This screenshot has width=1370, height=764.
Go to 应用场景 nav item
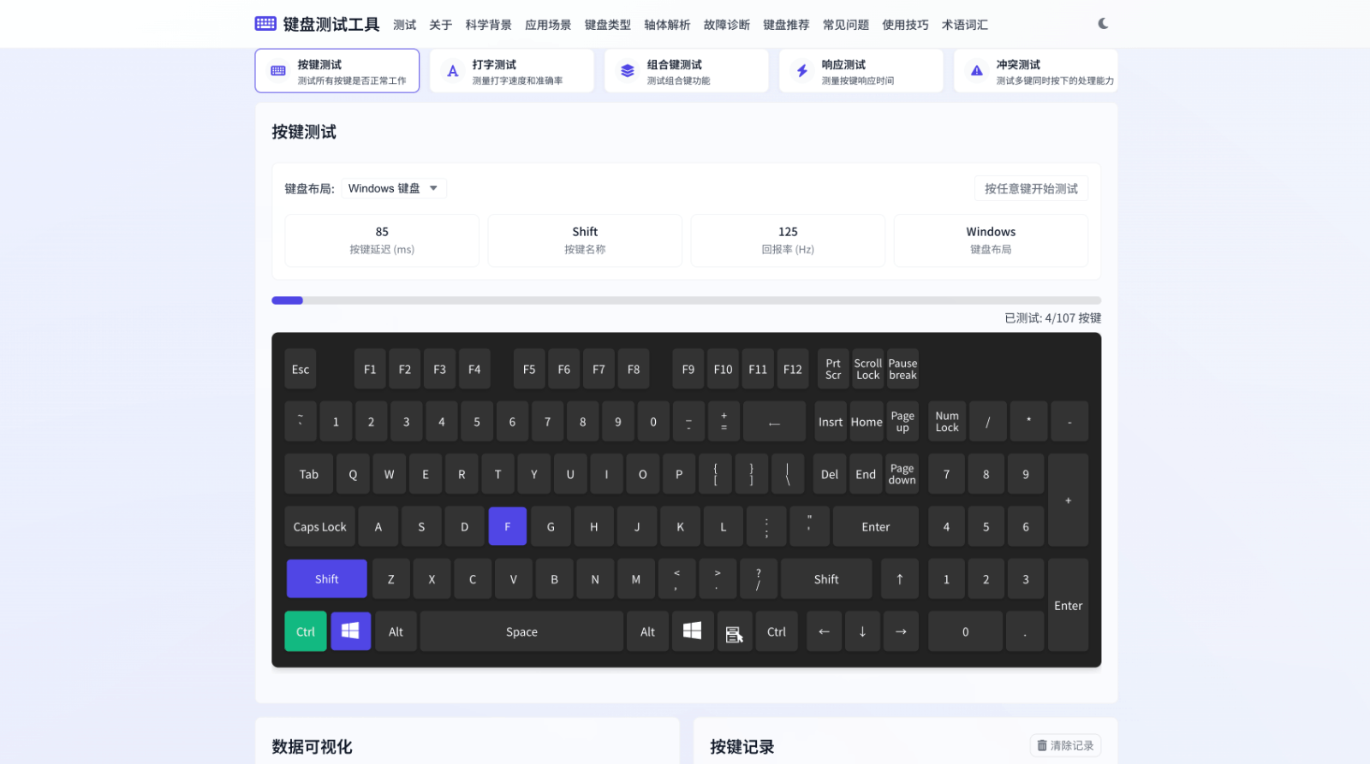pos(548,25)
